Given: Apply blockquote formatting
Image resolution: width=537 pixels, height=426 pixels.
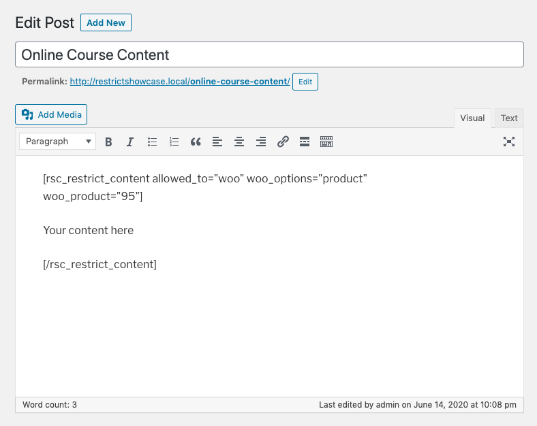Looking at the screenshot, I should click(x=196, y=142).
